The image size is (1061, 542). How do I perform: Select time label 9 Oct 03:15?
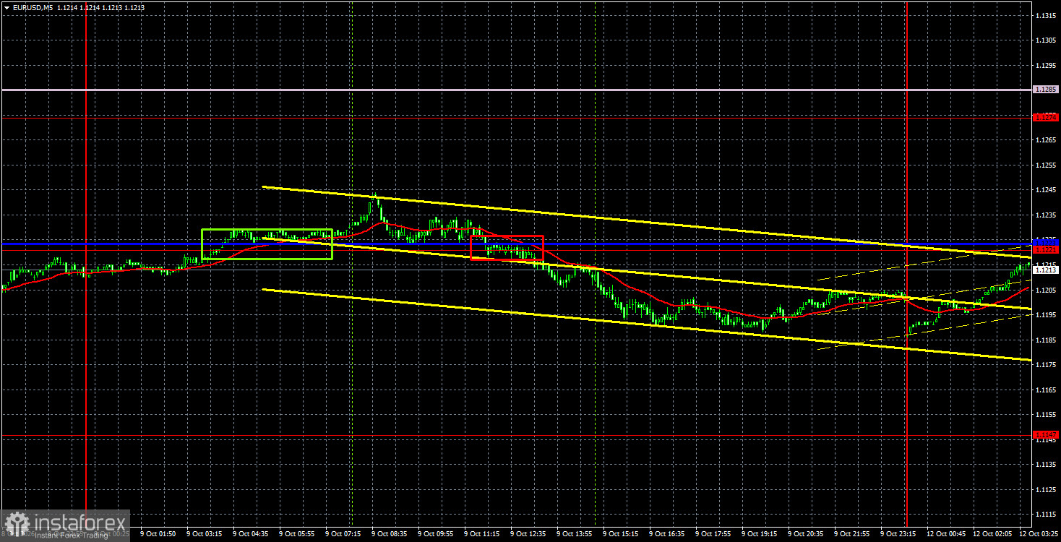(205, 534)
